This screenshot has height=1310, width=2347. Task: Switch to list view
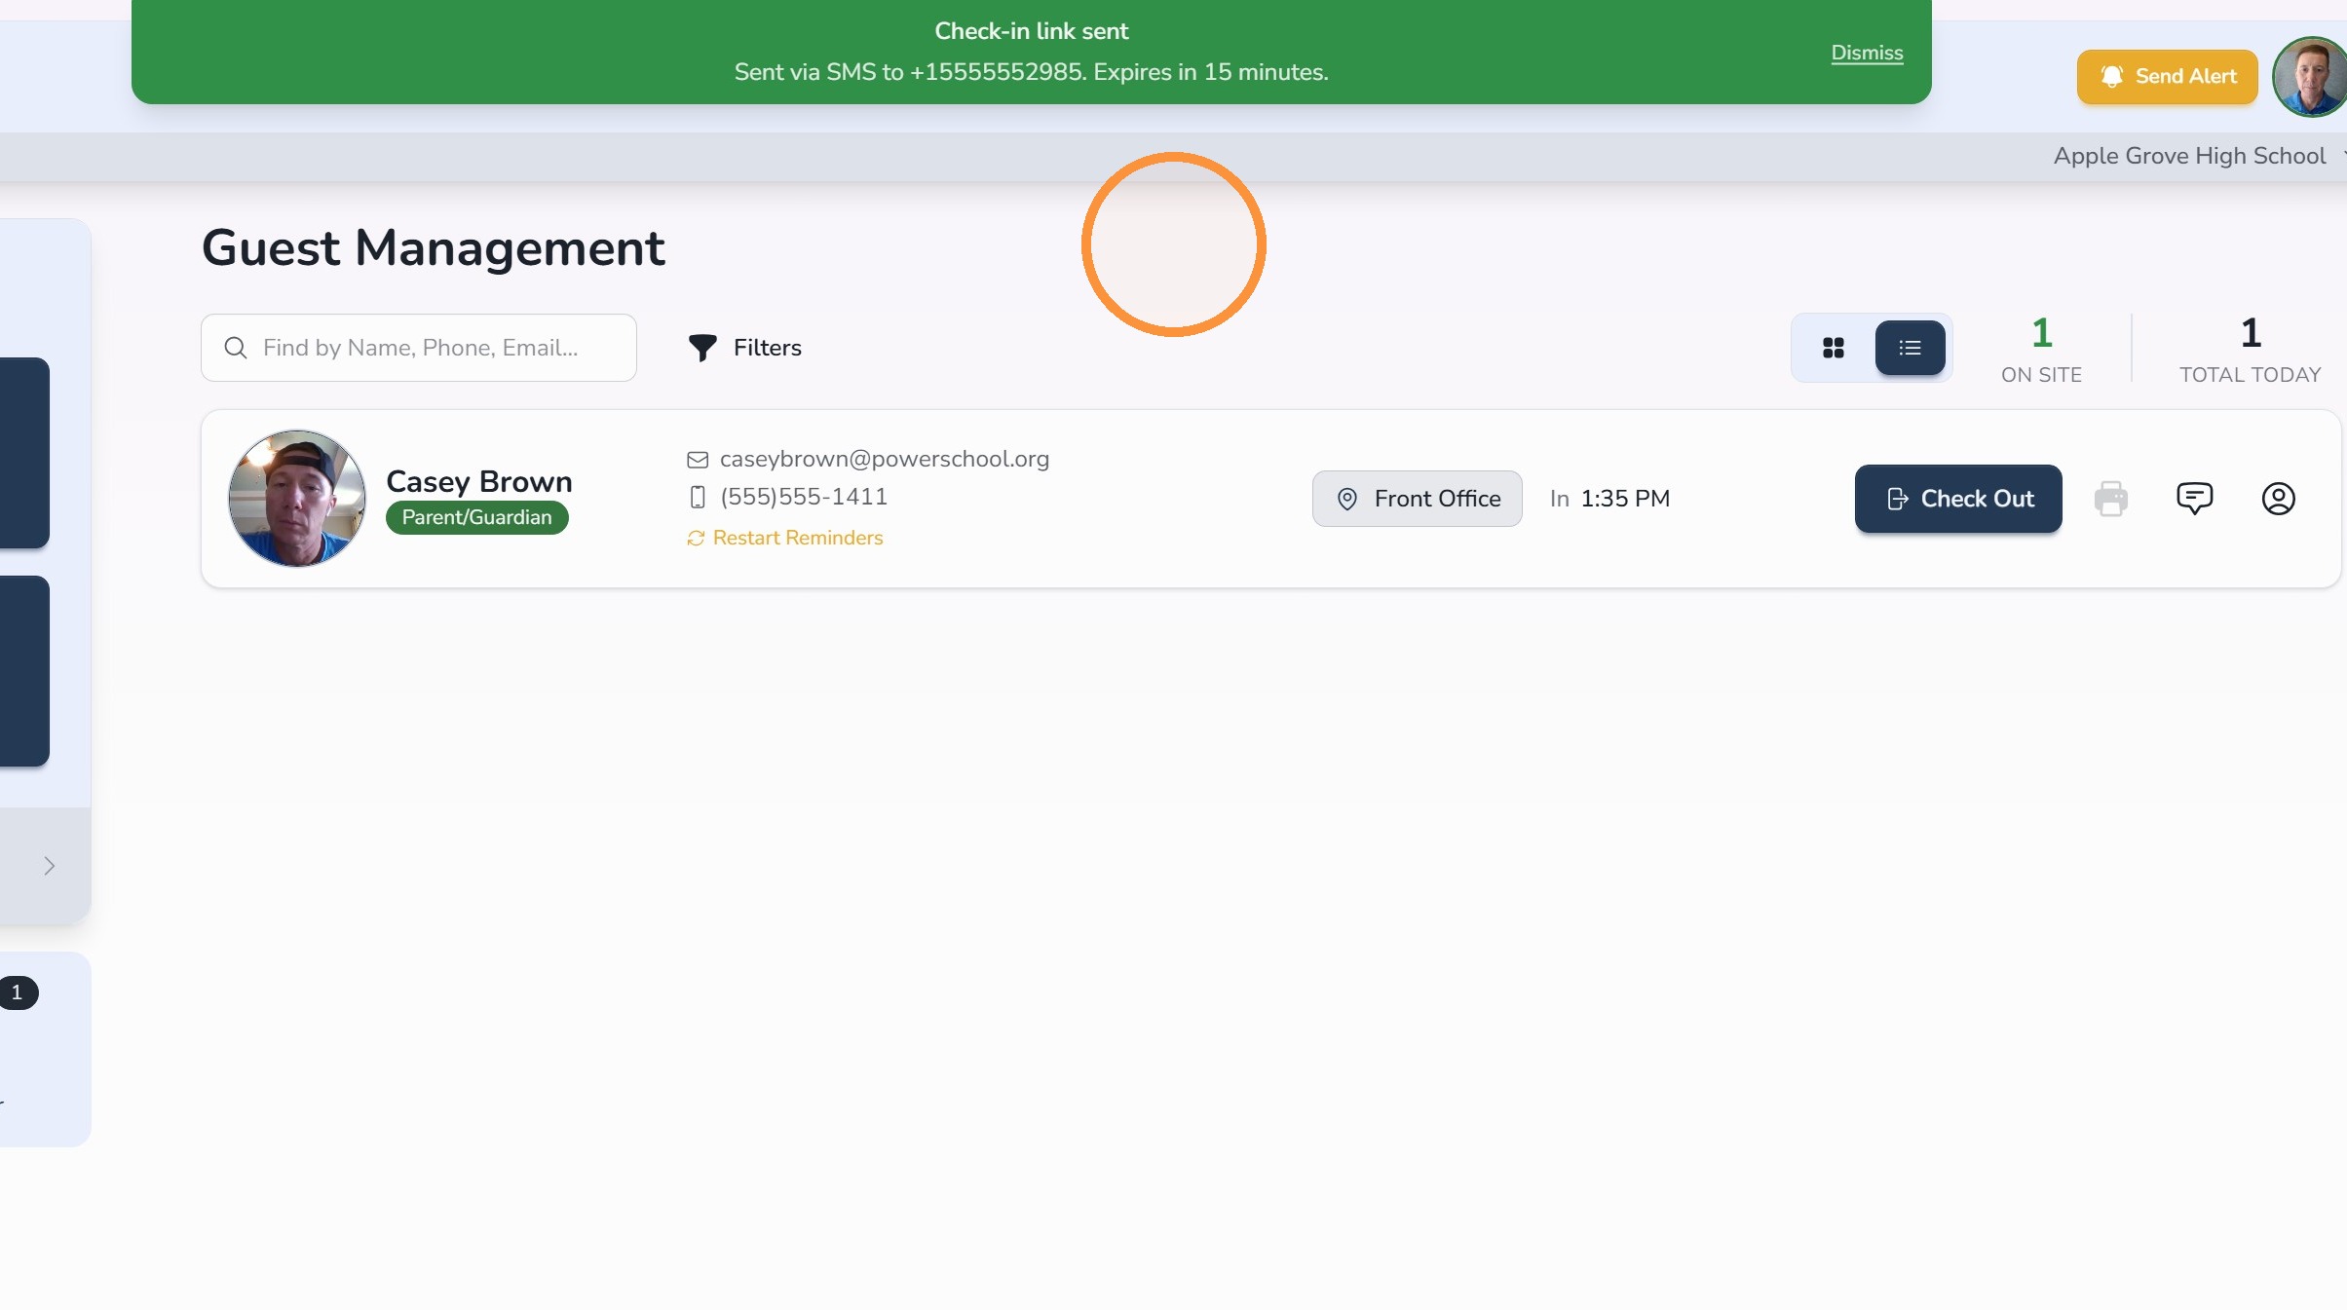1910,348
